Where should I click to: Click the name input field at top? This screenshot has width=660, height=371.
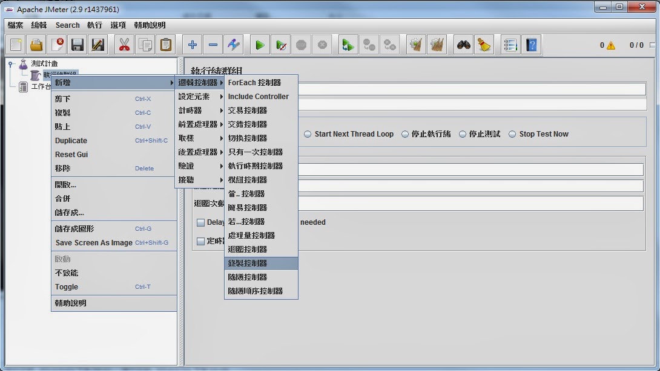[472, 89]
